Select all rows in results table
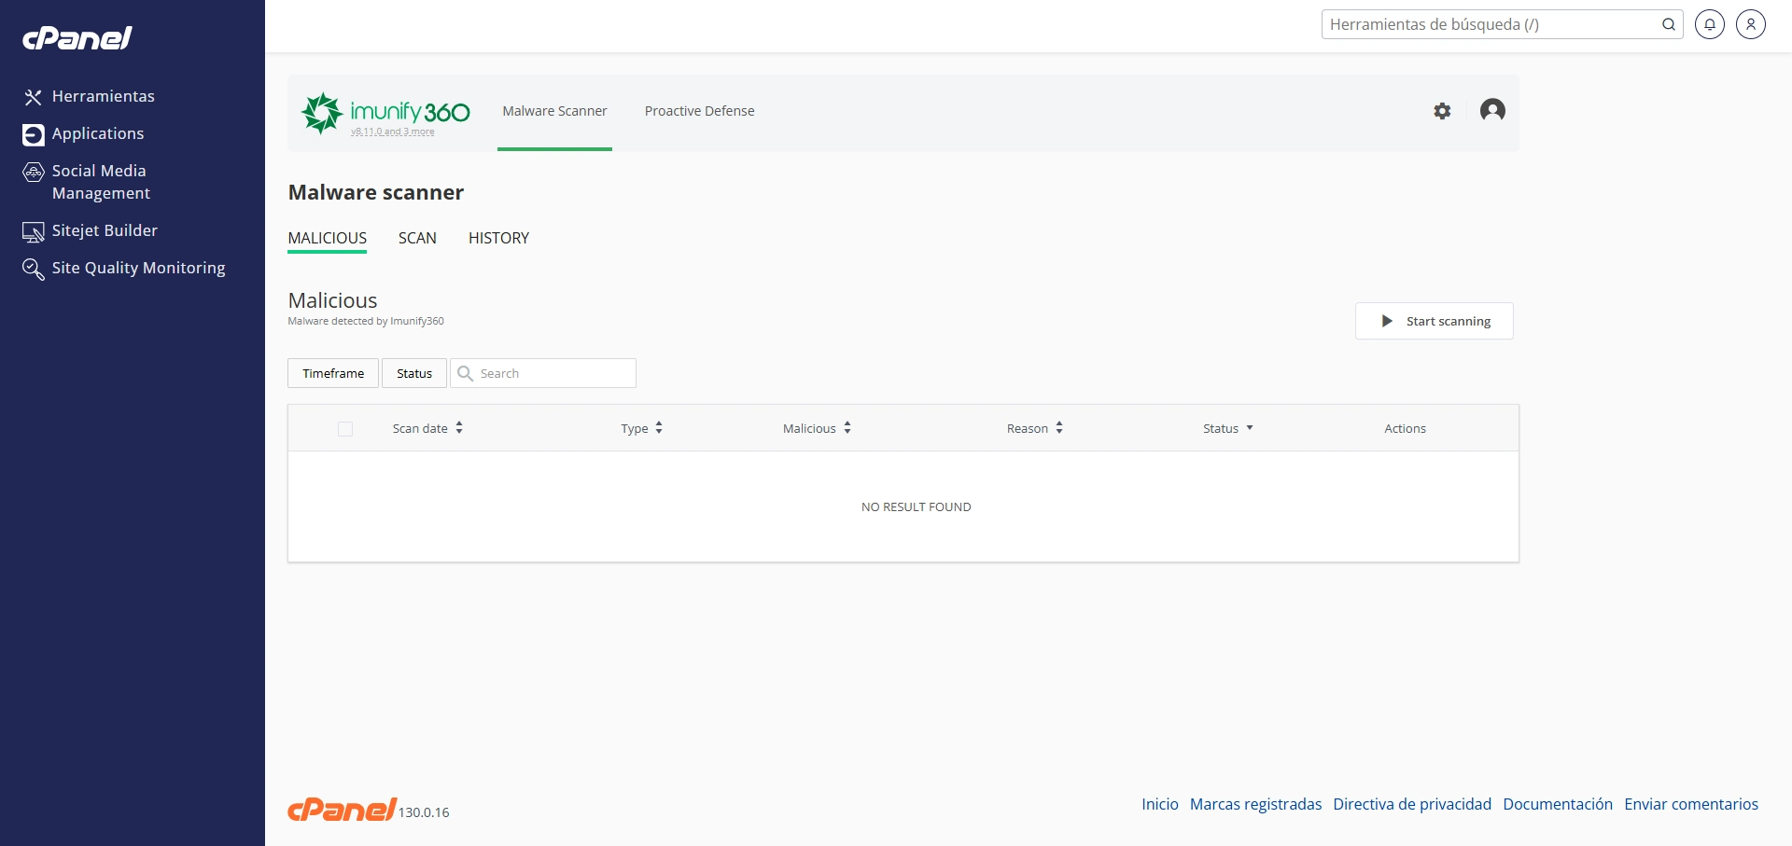The image size is (1792, 846). point(344,429)
